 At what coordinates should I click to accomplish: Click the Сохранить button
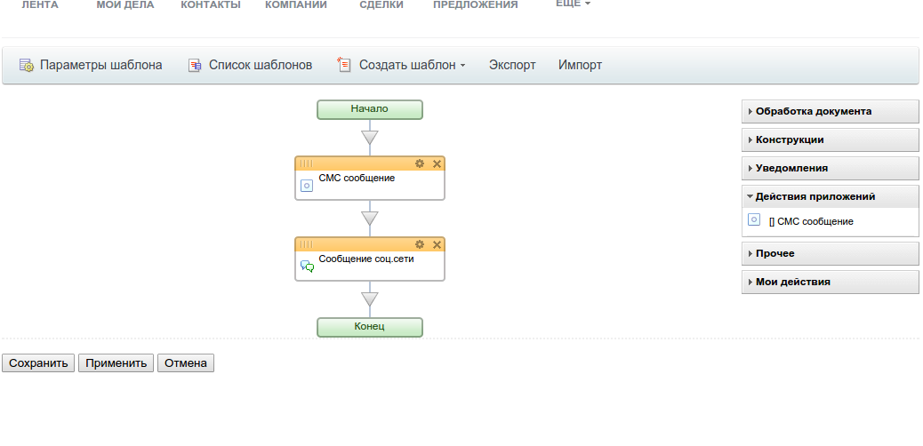(39, 363)
